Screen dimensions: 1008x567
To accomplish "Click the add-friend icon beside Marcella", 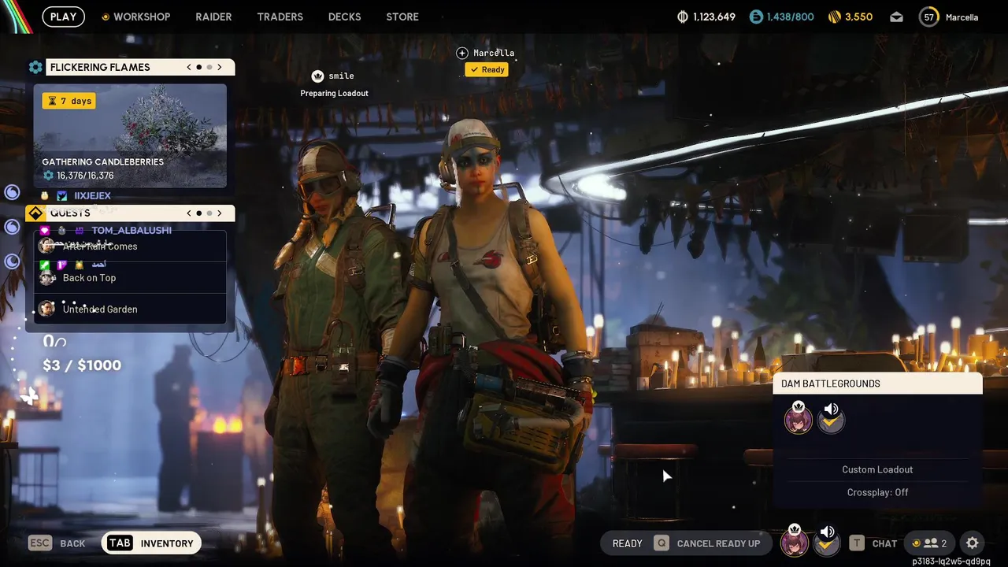I will pos(462,53).
